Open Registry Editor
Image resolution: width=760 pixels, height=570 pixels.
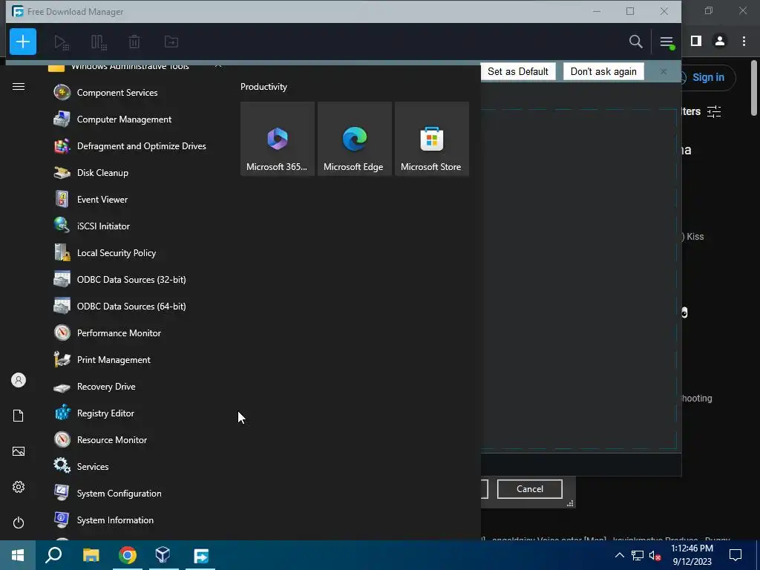pyautogui.click(x=137, y=413)
